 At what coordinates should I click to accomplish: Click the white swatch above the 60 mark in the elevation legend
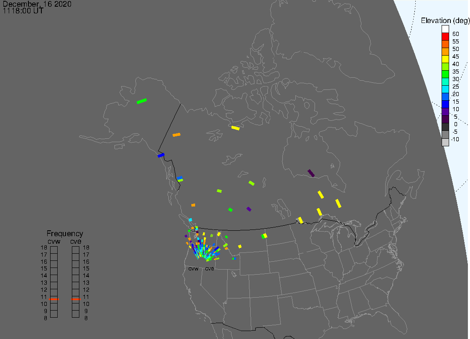coord(445,29)
